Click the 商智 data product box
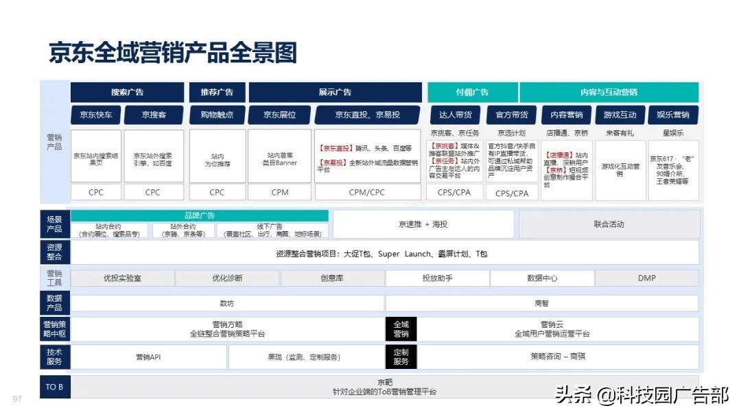 tap(542, 303)
